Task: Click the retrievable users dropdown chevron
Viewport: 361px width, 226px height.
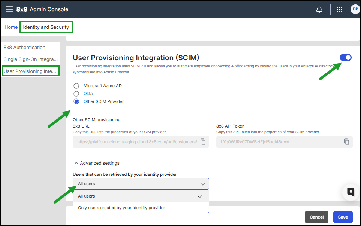Action: pyautogui.click(x=202, y=184)
